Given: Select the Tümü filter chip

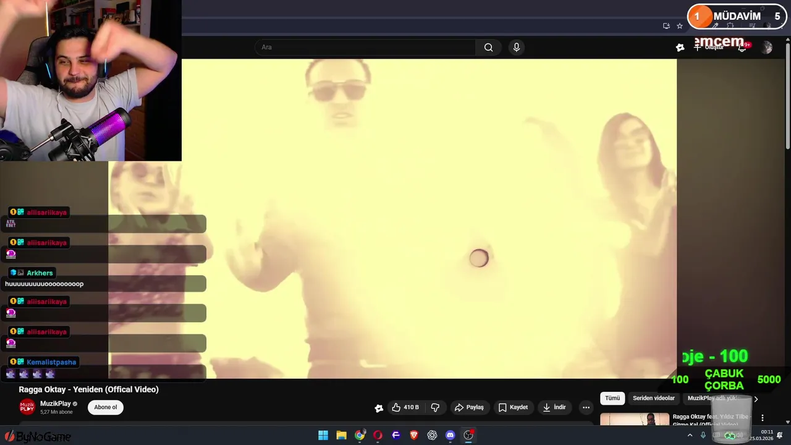Looking at the screenshot, I should (x=612, y=398).
